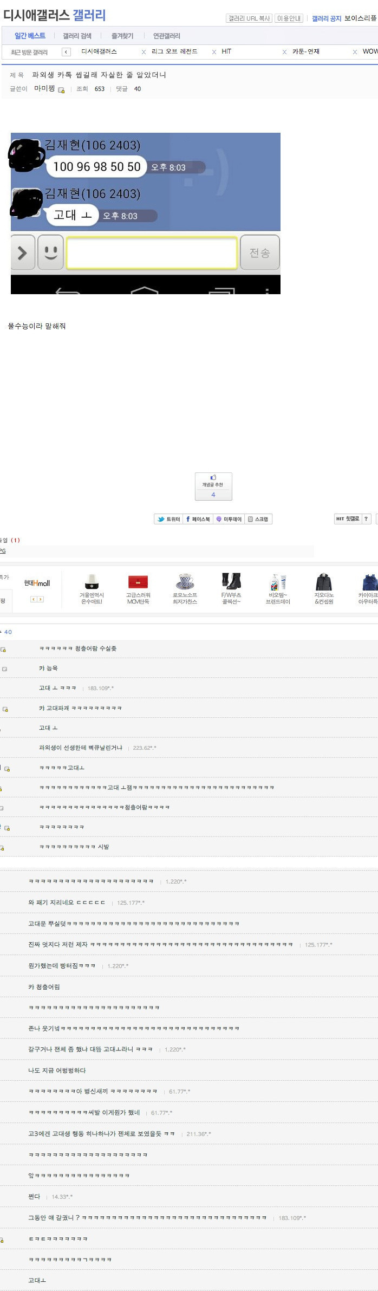Click the 이용안내 button

point(289,18)
